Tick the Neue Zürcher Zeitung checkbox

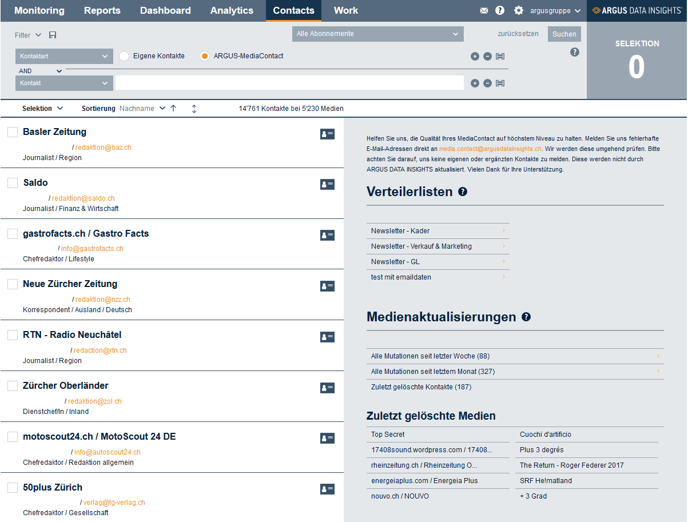pyautogui.click(x=13, y=284)
